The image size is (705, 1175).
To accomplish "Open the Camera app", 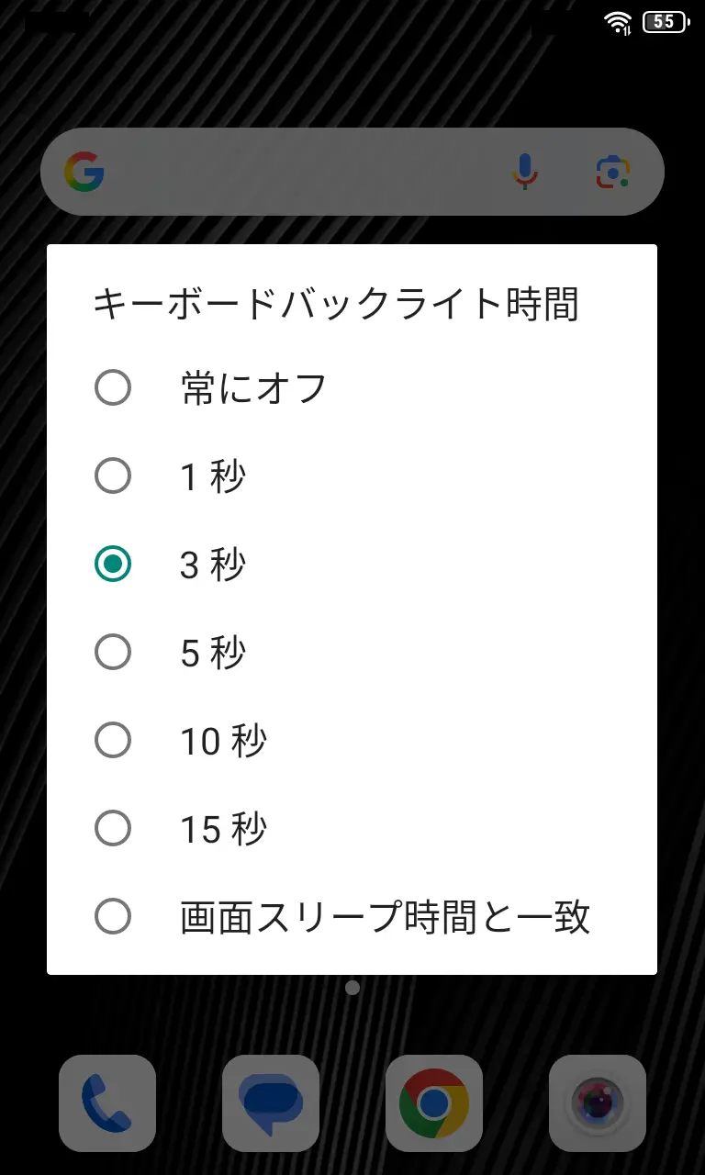I will click(x=597, y=1102).
